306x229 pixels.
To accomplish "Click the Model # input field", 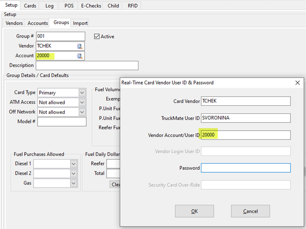I will click(x=62, y=122).
